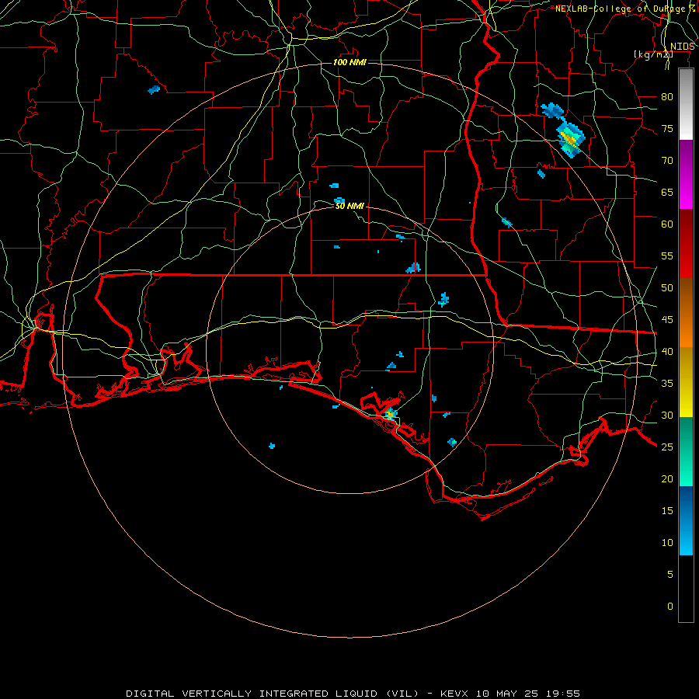Click the 25 value on the color scale

[x=667, y=447]
